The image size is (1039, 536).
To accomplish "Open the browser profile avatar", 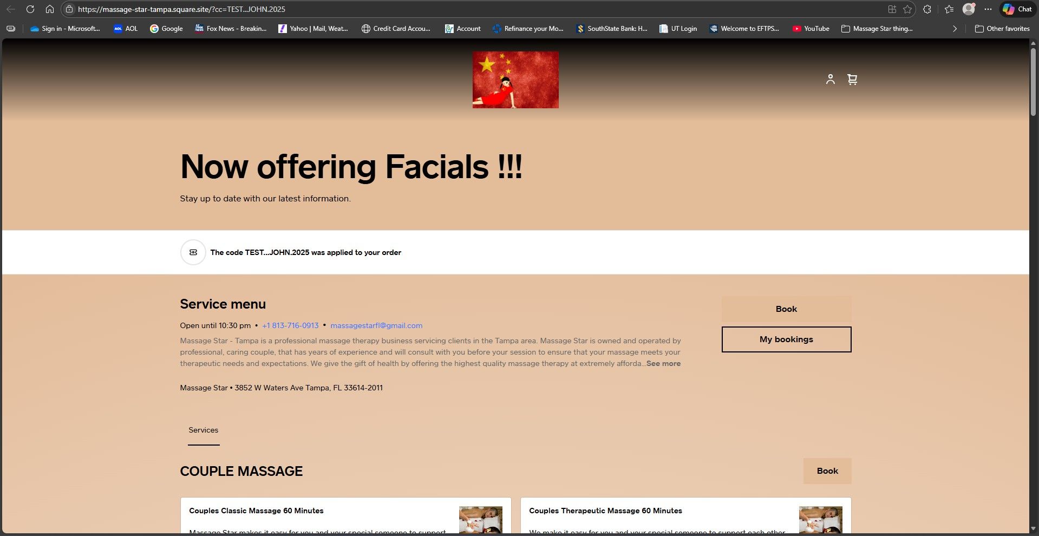I will click(969, 9).
